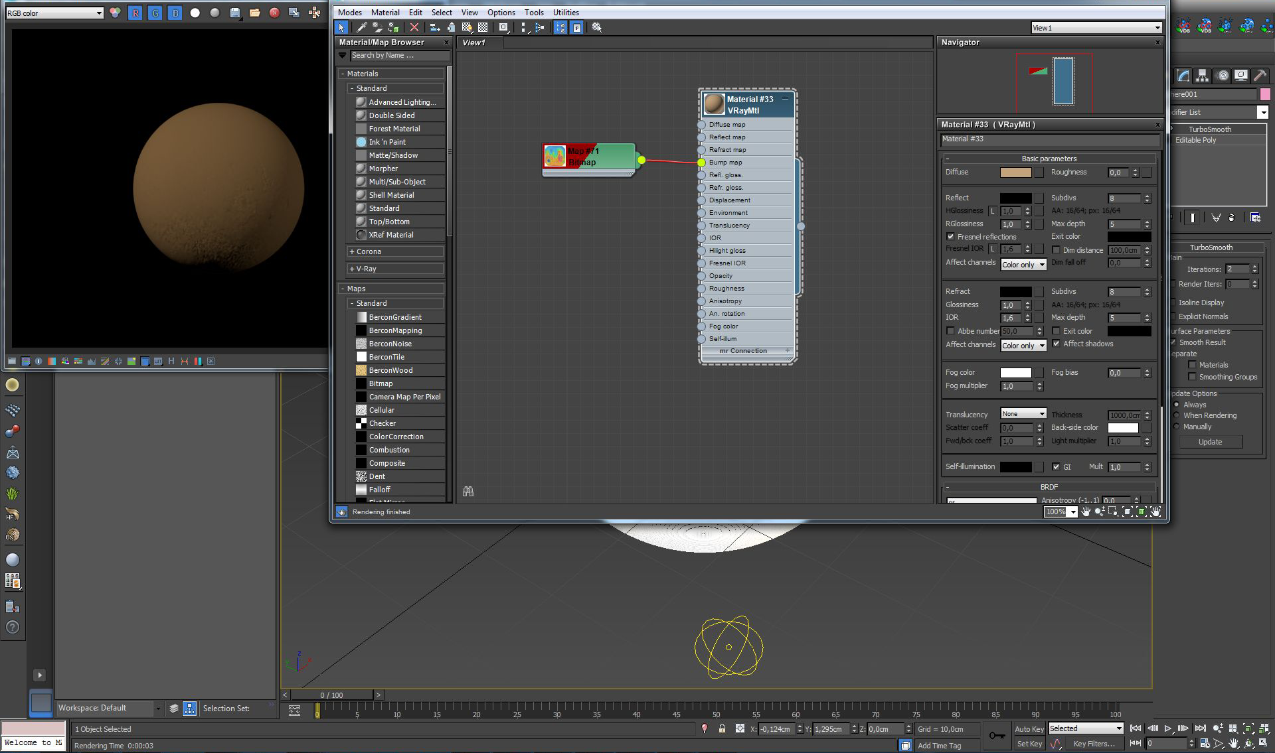Expand the V-Ray materials group
This screenshot has height=753, width=1275.
(395, 269)
